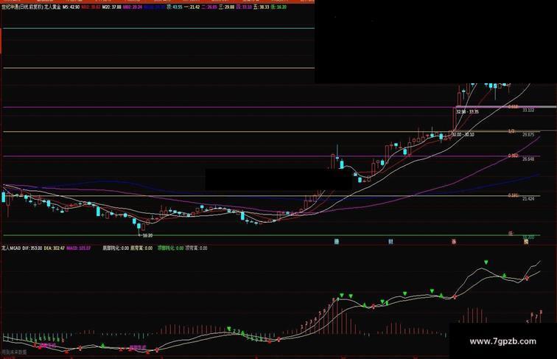The height and width of the screenshot is (359, 557).
Task: Select the 30.00 - 30.10 price gap label
Action: pos(463,134)
